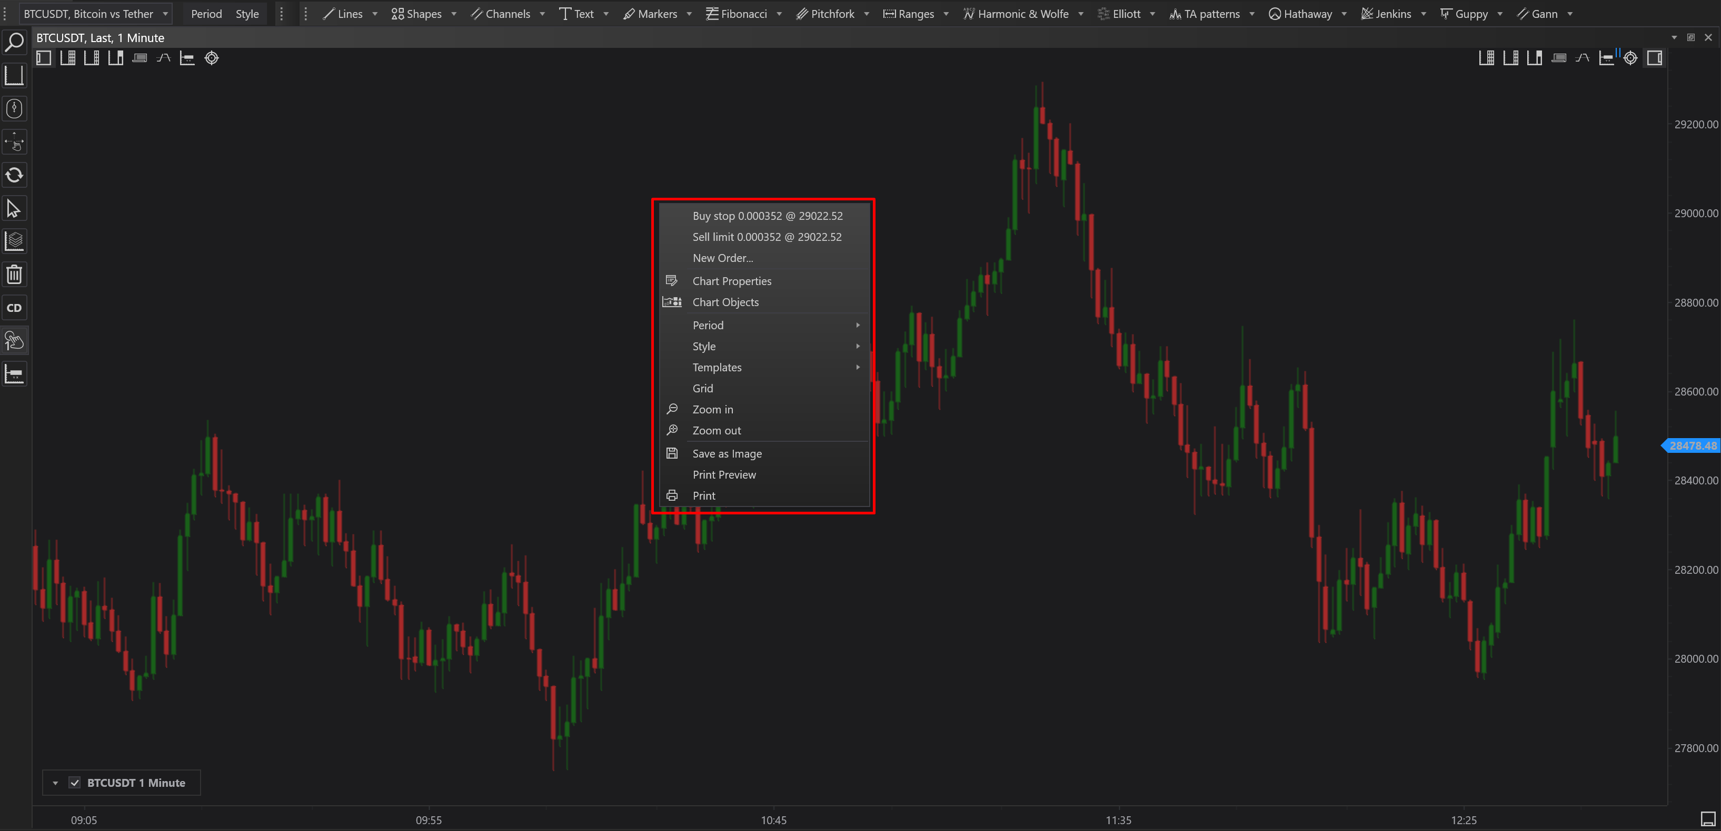Screen dimensions: 1721x831
Task: Click the CD icon in left sidebar
Action: point(14,308)
